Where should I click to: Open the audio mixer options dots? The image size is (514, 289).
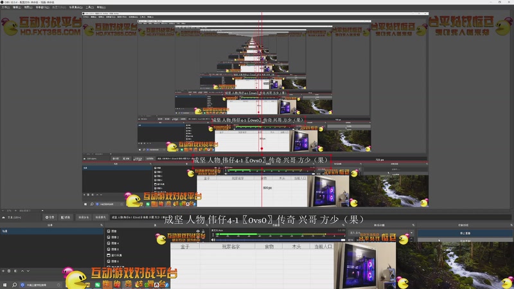tap(213, 234)
